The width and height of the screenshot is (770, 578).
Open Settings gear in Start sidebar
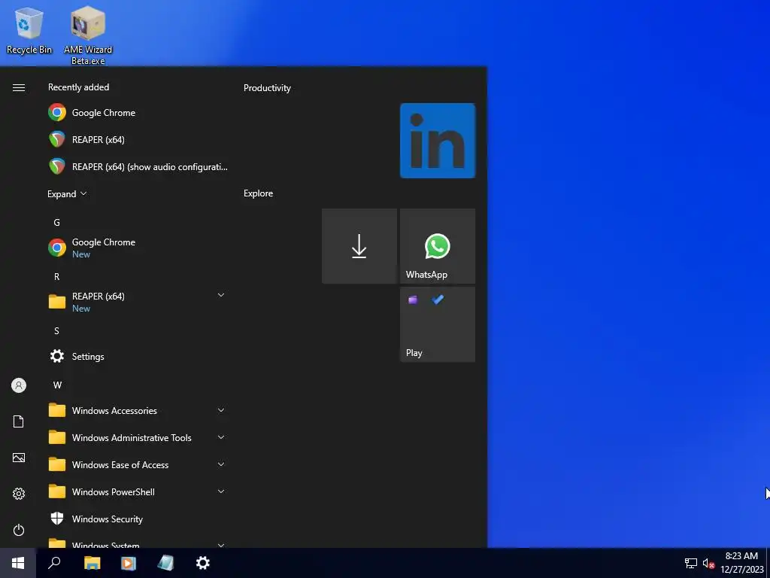[19, 494]
